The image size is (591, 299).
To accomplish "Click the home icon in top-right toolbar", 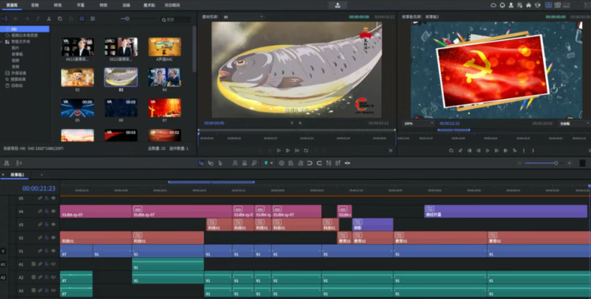I will pyautogui.click(x=528, y=5).
